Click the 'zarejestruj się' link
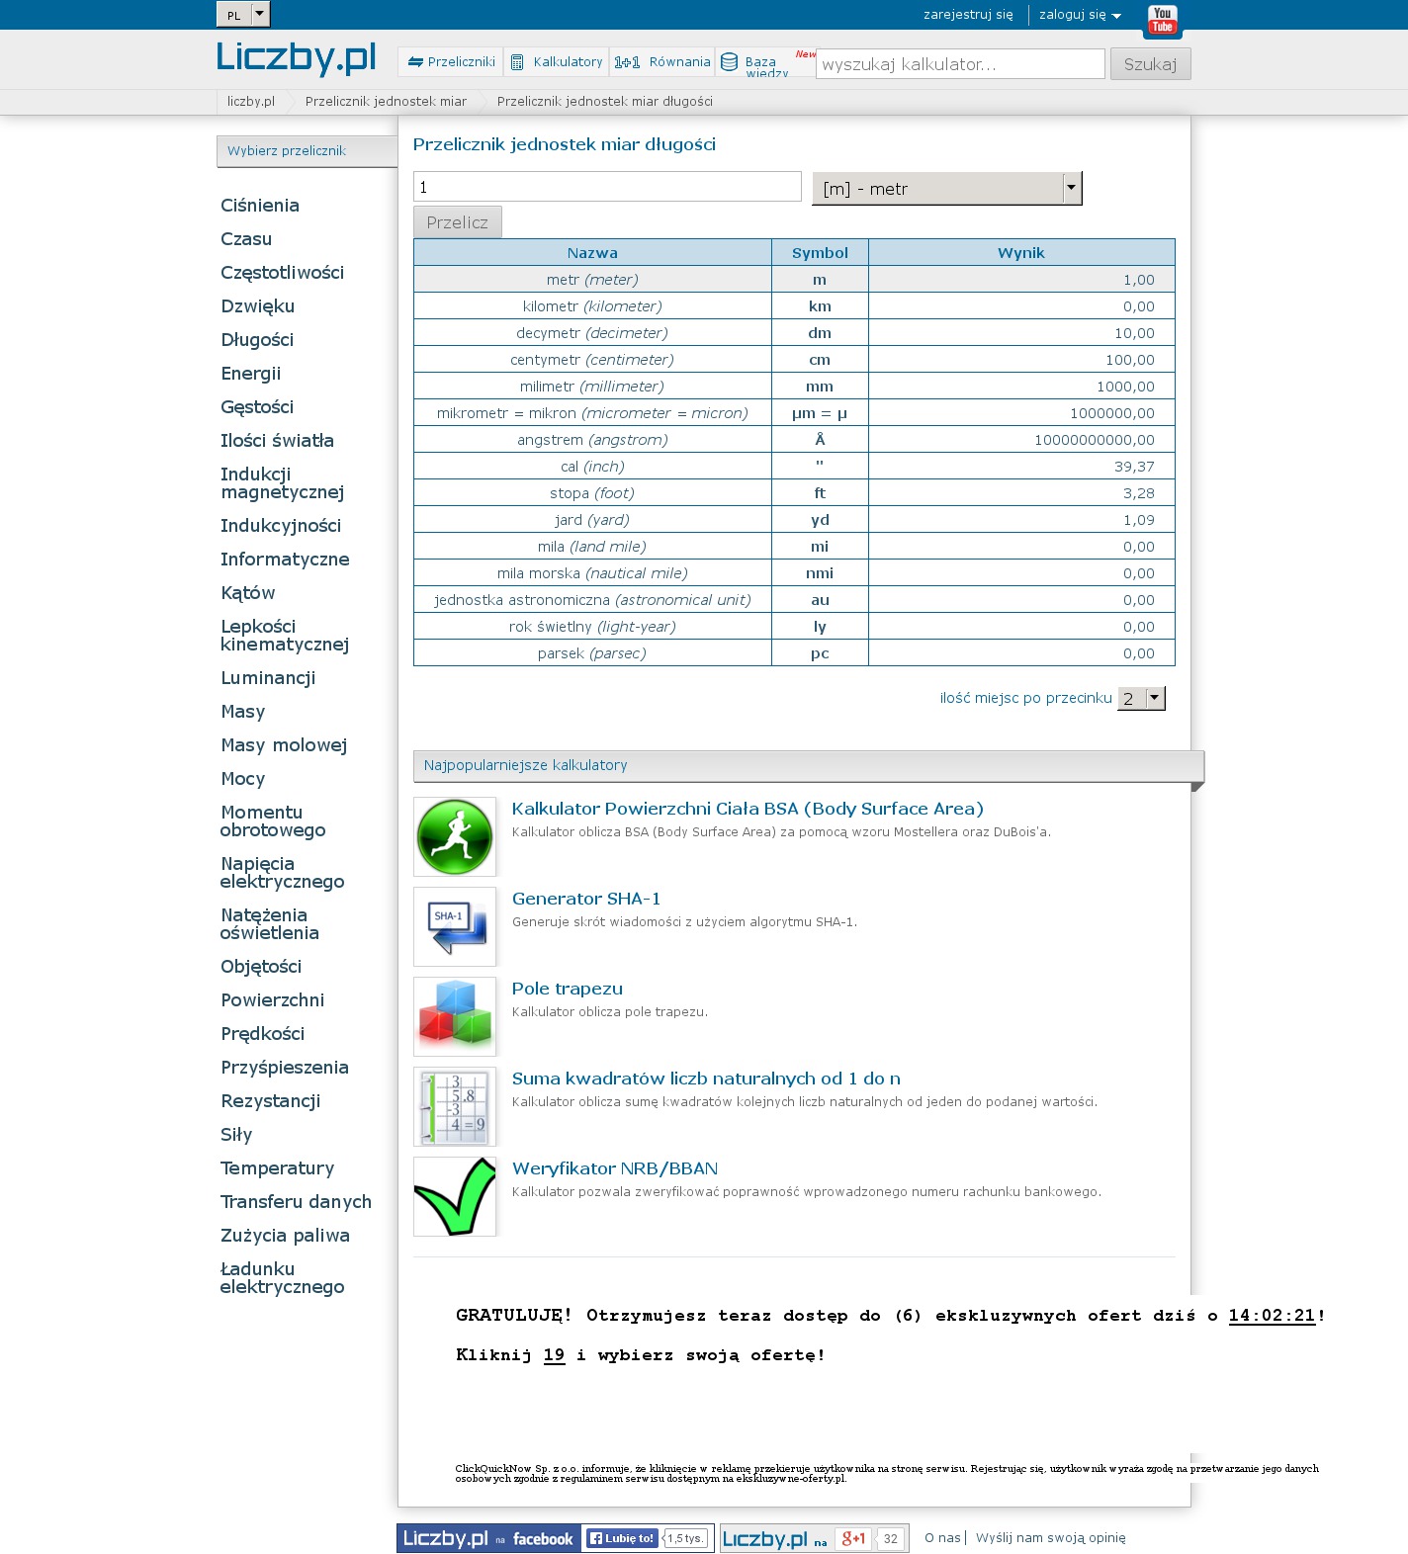The height and width of the screenshot is (1554, 1408). click(x=968, y=15)
